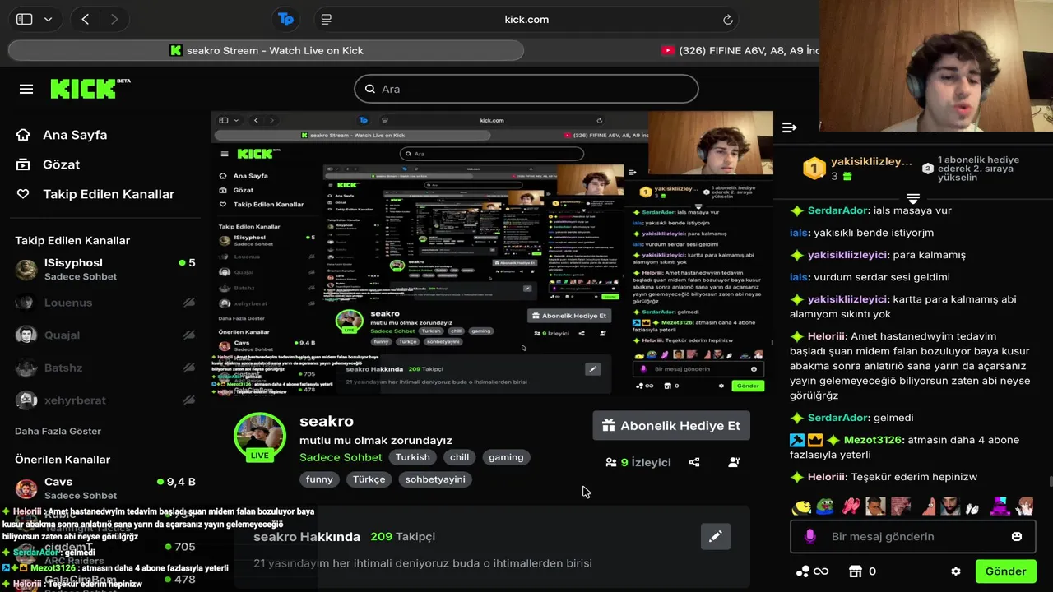Click the Ara search field
Image resolution: width=1053 pixels, height=592 pixels.
(526, 89)
